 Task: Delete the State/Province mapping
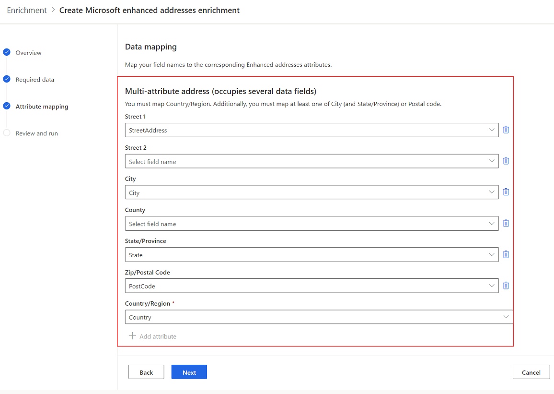(506, 254)
